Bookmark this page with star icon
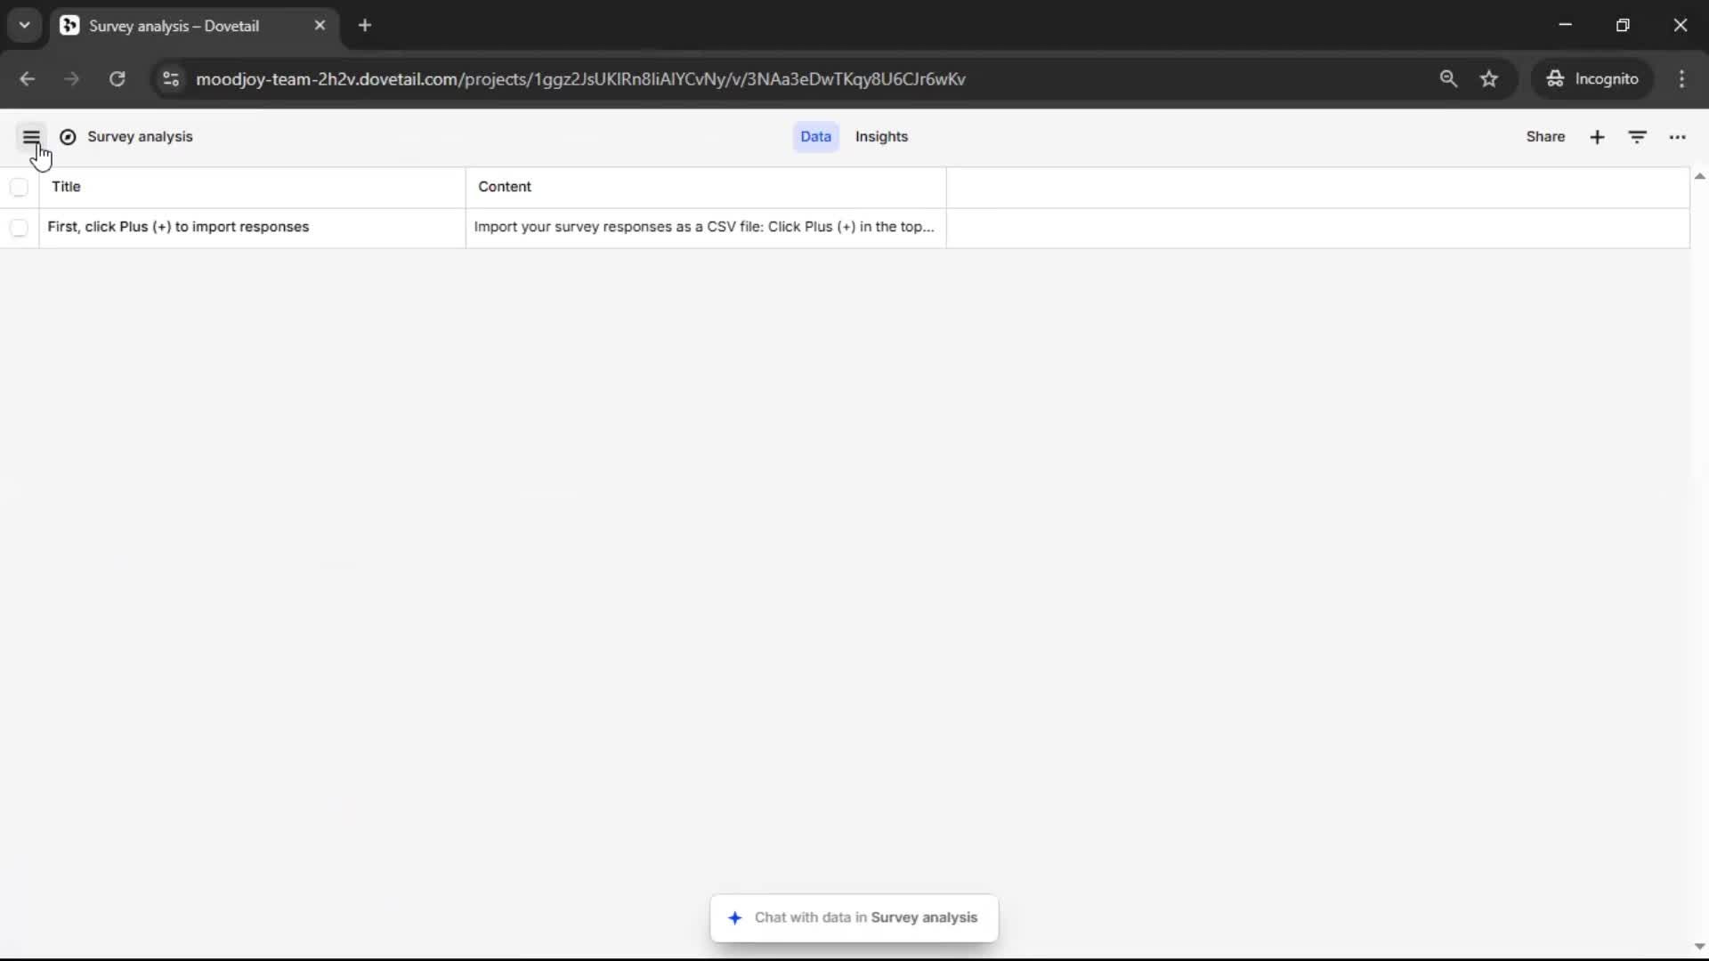This screenshot has height=961, width=1709. tap(1489, 79)
